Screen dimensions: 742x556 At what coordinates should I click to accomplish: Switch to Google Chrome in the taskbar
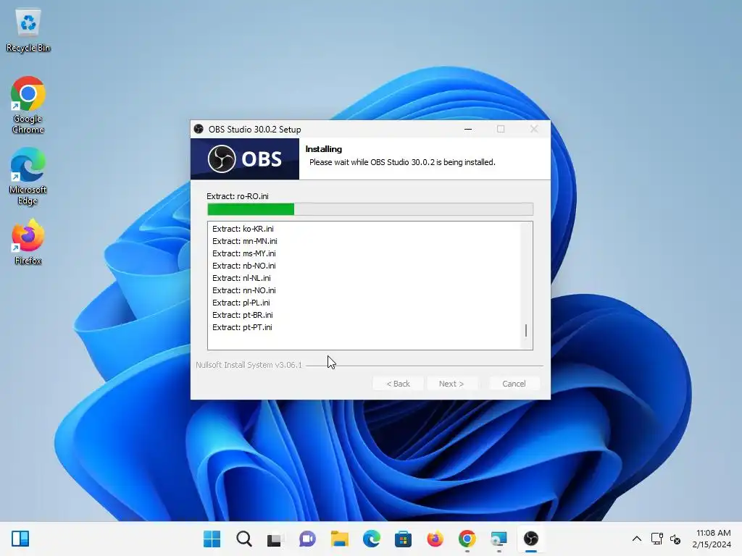click(467, 539)
